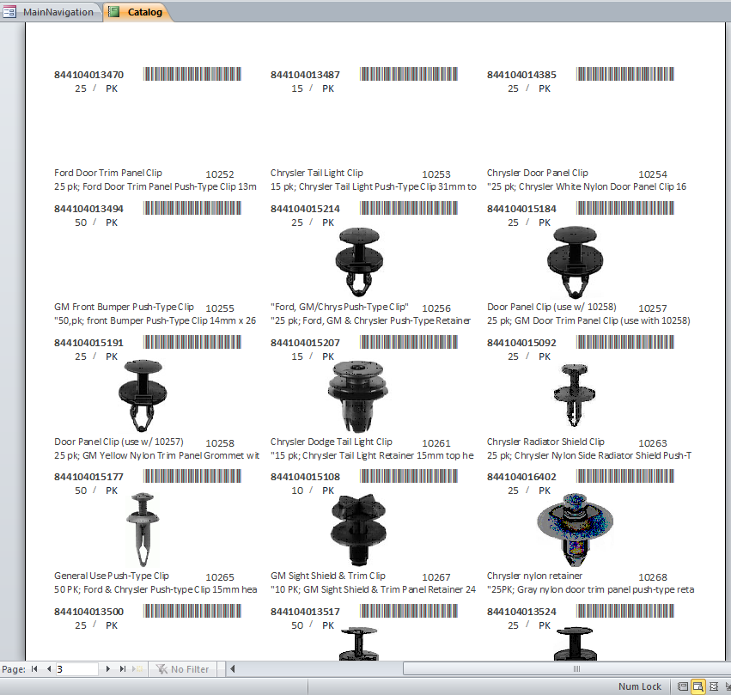731x695 pixels.
Task: Click item number 10255
Action: (x=220, y=308)
